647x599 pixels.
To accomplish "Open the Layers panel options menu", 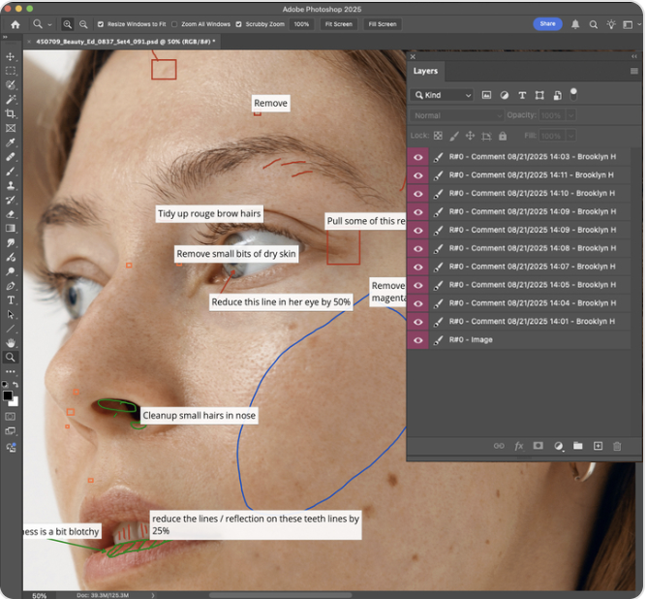I will coord(634,71).
